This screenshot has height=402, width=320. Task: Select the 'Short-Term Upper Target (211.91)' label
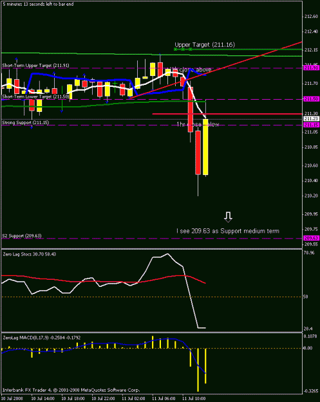click(x=35, y=66)
